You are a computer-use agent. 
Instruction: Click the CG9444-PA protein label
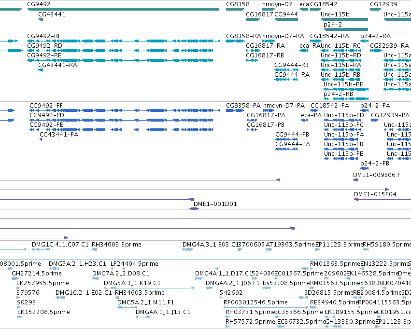coord(293,144)
